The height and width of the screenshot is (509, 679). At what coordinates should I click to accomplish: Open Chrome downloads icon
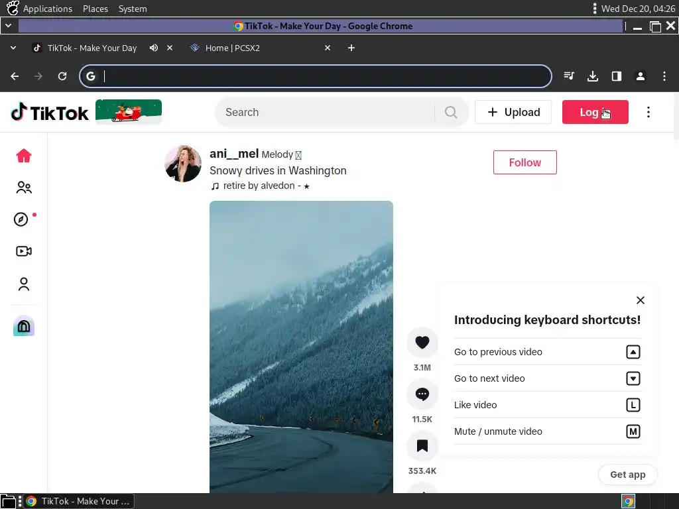[x=593, y=76]
